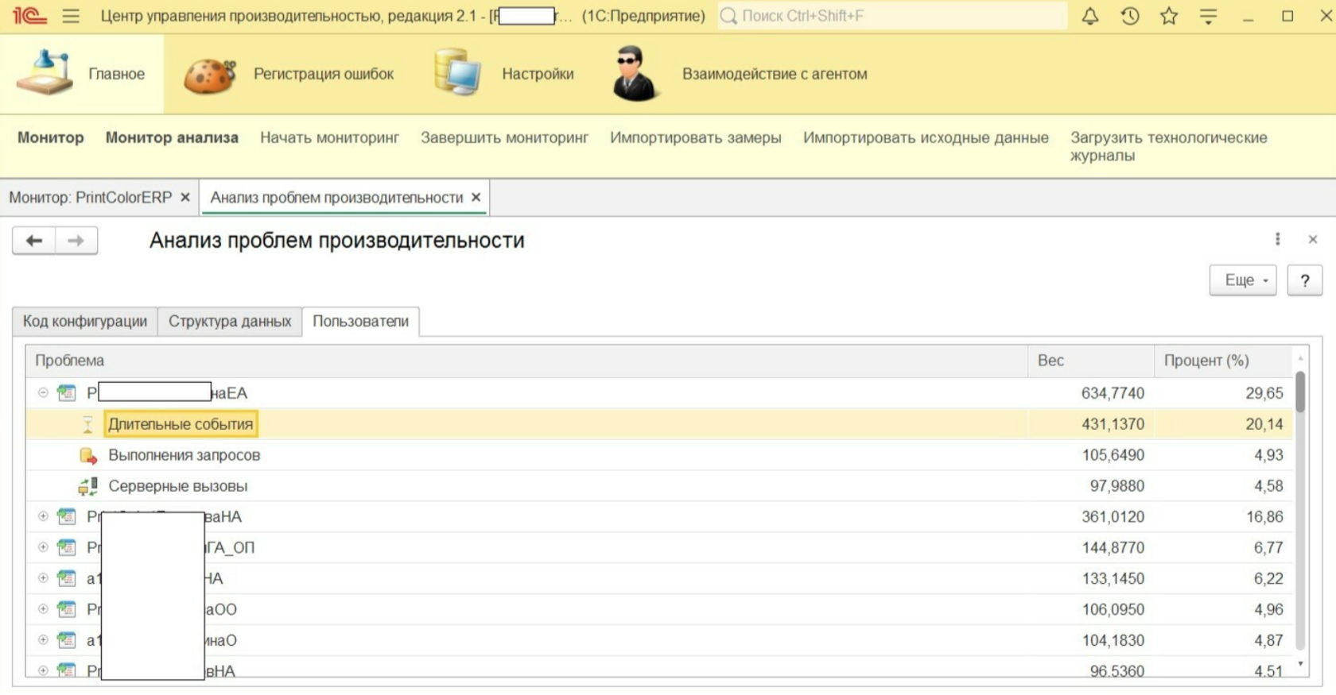Sort by the Процент (%) column header
Image resolution: width=1336 pixels, height=695 pixels.
[1223, 361]
